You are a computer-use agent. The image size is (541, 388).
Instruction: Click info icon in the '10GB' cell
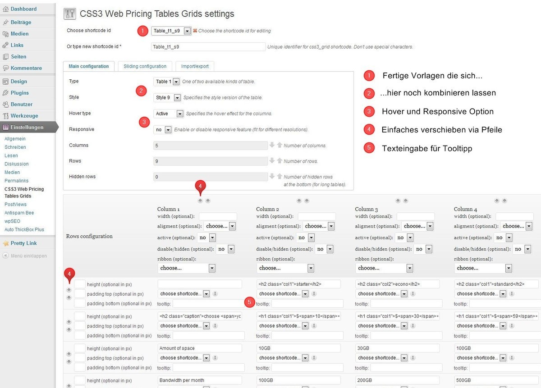tap(314, 358)
